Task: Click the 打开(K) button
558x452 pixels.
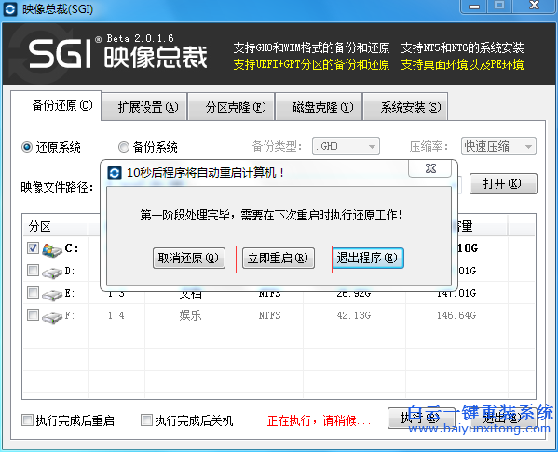Action: pos(503,184)
